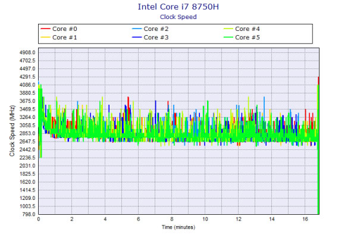The image size is (357, 238).
Task: Click the '10' time axis tick label
Action: [x=205, y=219]
